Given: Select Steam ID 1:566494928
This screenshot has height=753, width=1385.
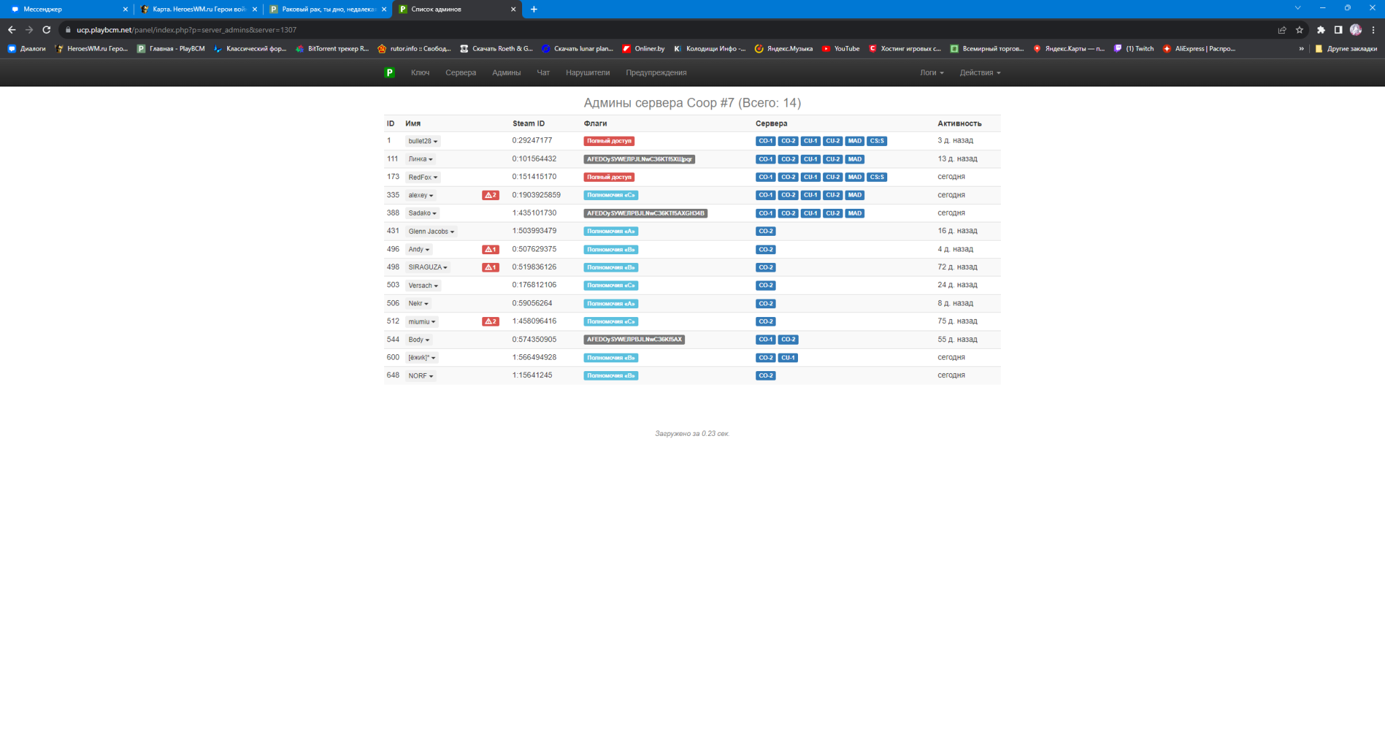Looking at the screenshot, I should pos(534,358).
